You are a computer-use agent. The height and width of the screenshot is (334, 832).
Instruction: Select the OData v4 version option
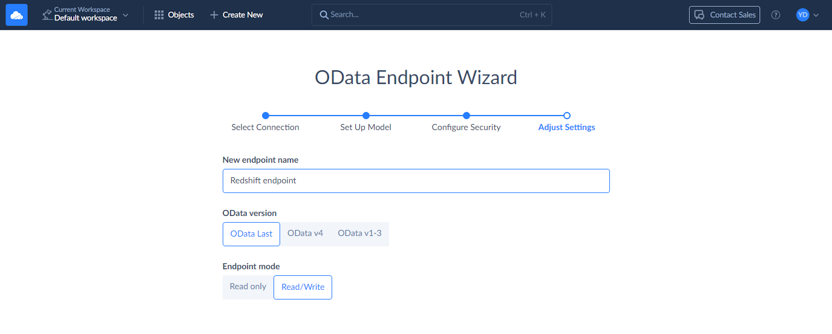click(x=305, y=234)
